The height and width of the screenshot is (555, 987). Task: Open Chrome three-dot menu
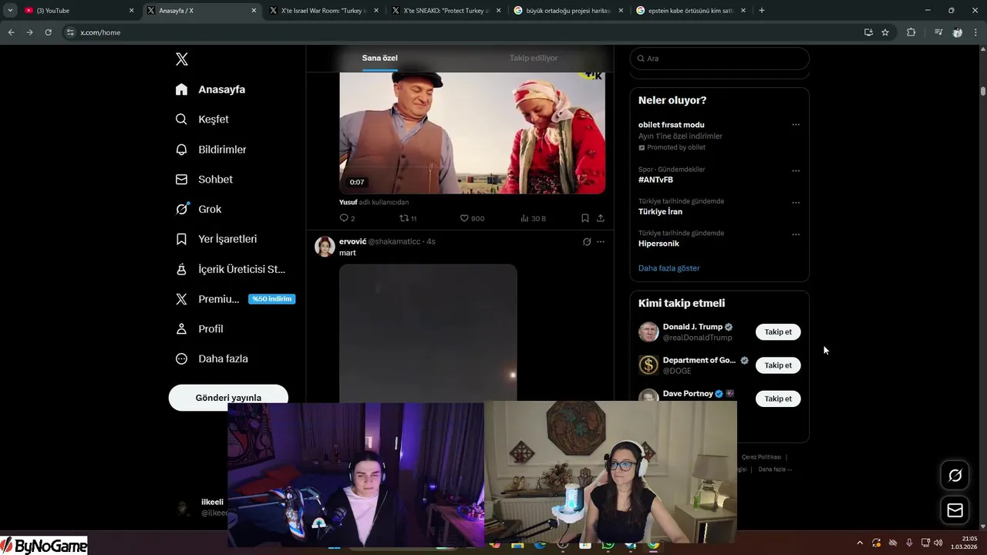pyautogui.click(x=976, y=32)
